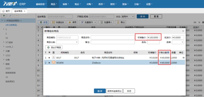The image size is (204, 97).
Task: Click the 万里牛 ERP logo
Action: point(14,4)
